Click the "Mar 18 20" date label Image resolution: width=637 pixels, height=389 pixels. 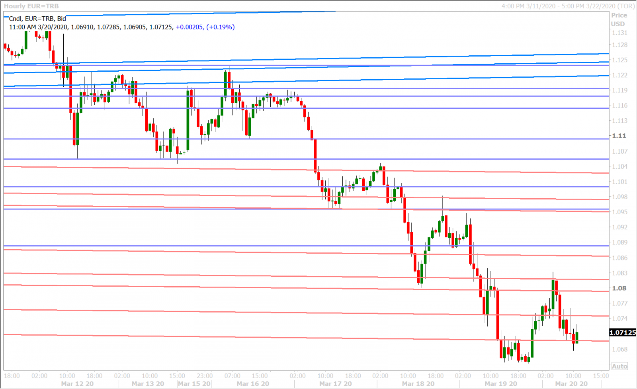418,384
